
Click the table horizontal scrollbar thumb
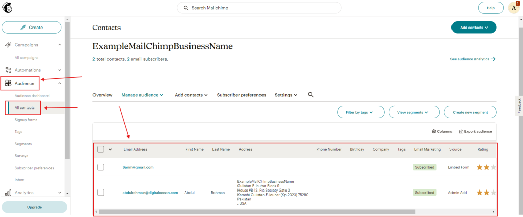[x=257, y=212]
